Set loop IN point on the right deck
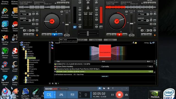This screenshot has height=99, width=176. [144, 35]
